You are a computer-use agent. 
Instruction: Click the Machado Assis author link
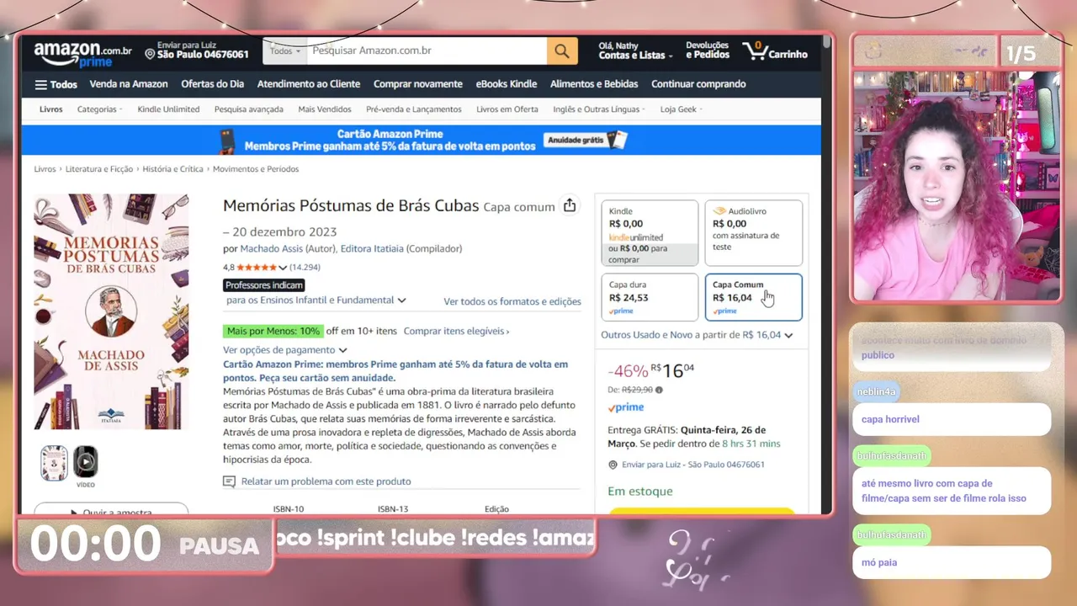(271, 249)
